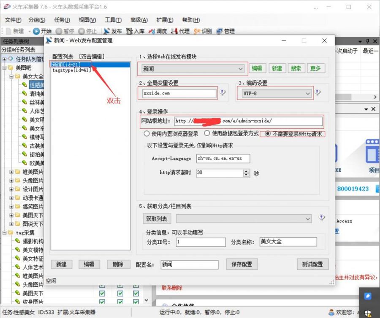Select 使用数据包登录方式 radio option
The width and height of the screenshot is (380, 318).
[x=207, y=134]
